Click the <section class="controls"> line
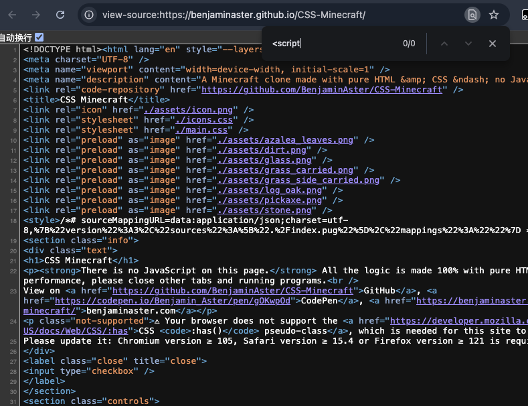The height and width of the screenshot is (406, 528). (91, 401)
